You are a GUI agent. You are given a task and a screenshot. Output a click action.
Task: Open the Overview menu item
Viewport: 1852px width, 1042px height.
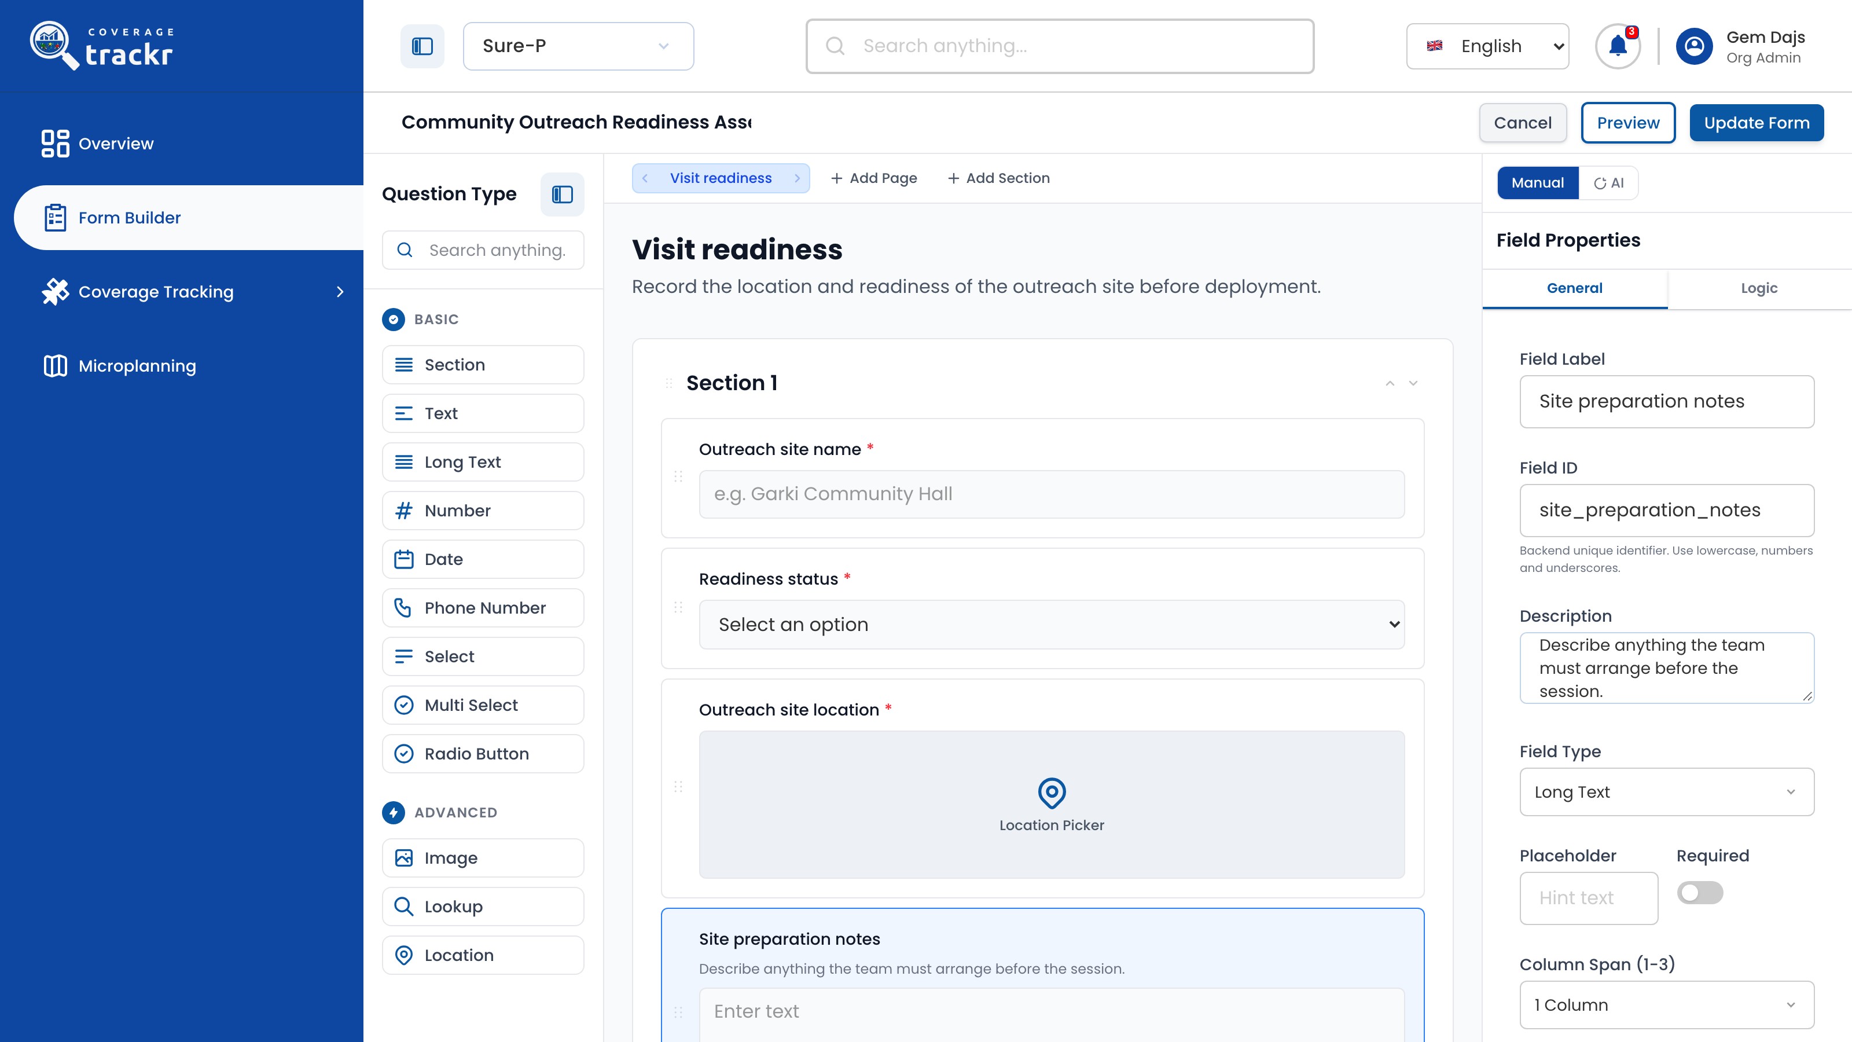(x=188, y=144)
